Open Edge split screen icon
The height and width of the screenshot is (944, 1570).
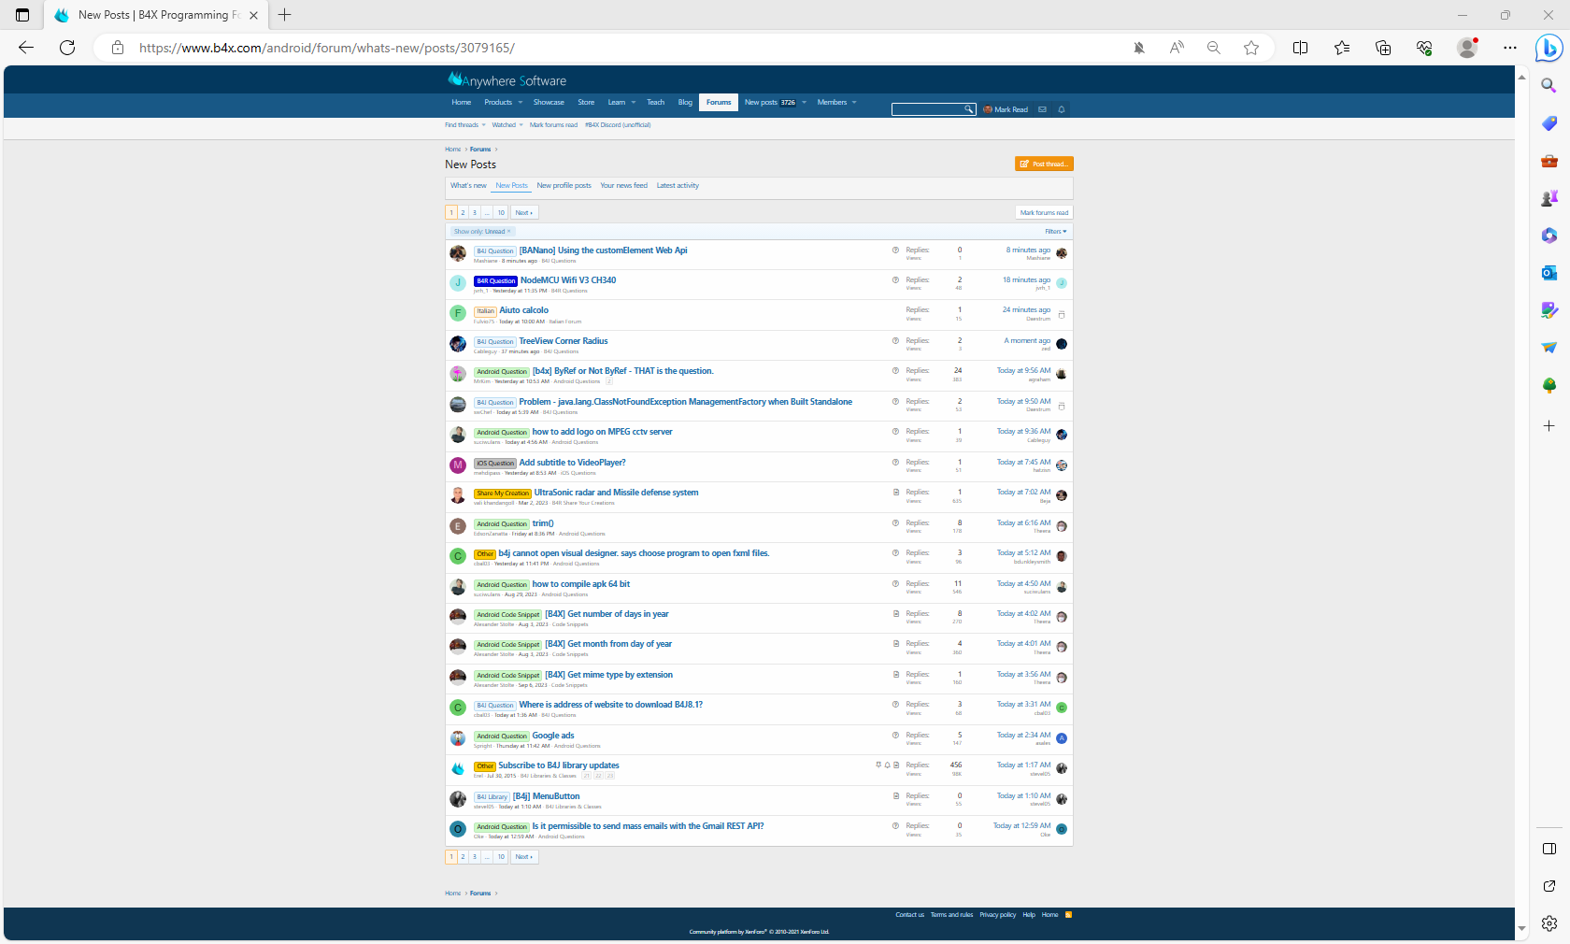(1300, 48)
